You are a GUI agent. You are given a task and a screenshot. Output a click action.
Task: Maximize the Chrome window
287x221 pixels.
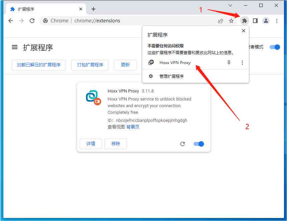[261, 5]
